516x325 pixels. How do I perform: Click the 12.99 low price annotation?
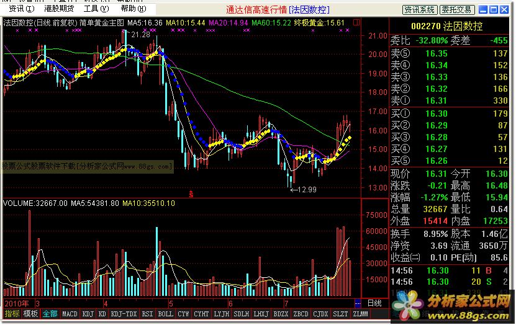307,190
